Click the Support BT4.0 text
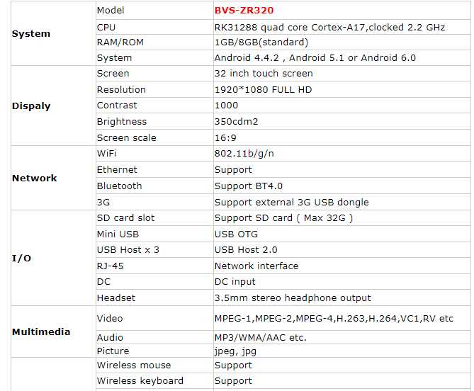 tap(248, 186)
